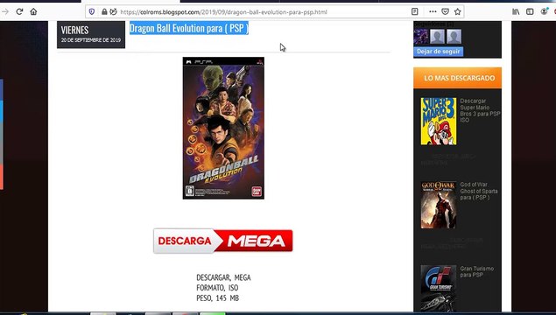Viewport: 556px width, 315px height.
Task: Click the Dejar de seguir button
Action: point(439,52)
